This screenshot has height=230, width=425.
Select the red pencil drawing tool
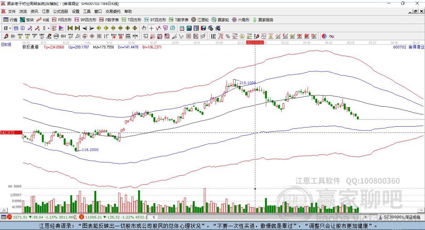6,36
